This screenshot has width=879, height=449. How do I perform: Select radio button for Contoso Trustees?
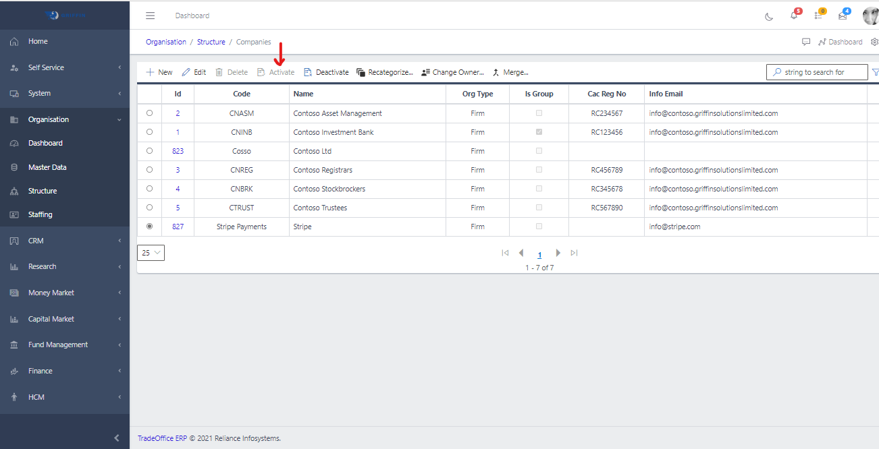(149, 208)
